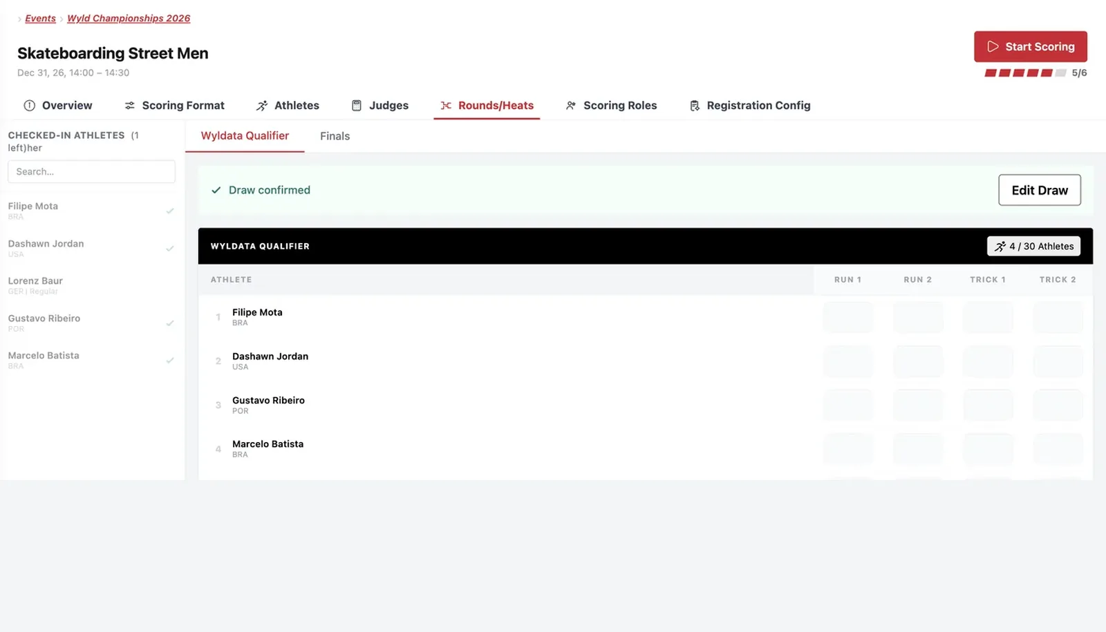Open the Overview tab
Screen dimensions: 1106x632
58,106
